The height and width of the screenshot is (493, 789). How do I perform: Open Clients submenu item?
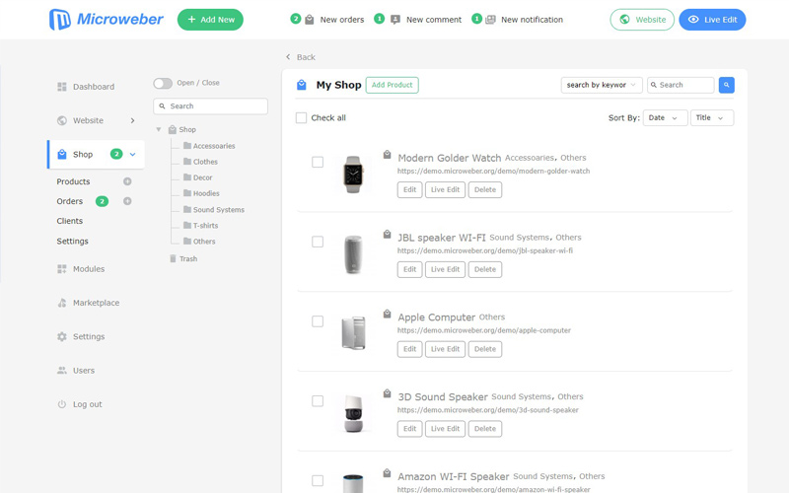(x=69, y=221)
